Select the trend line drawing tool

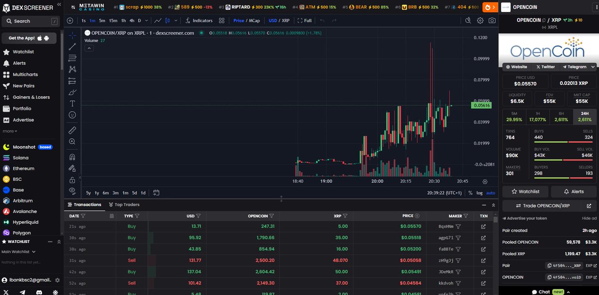point(72,46)
